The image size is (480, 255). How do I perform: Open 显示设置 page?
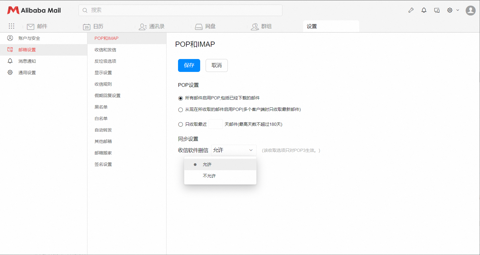[x=127, y=72]
